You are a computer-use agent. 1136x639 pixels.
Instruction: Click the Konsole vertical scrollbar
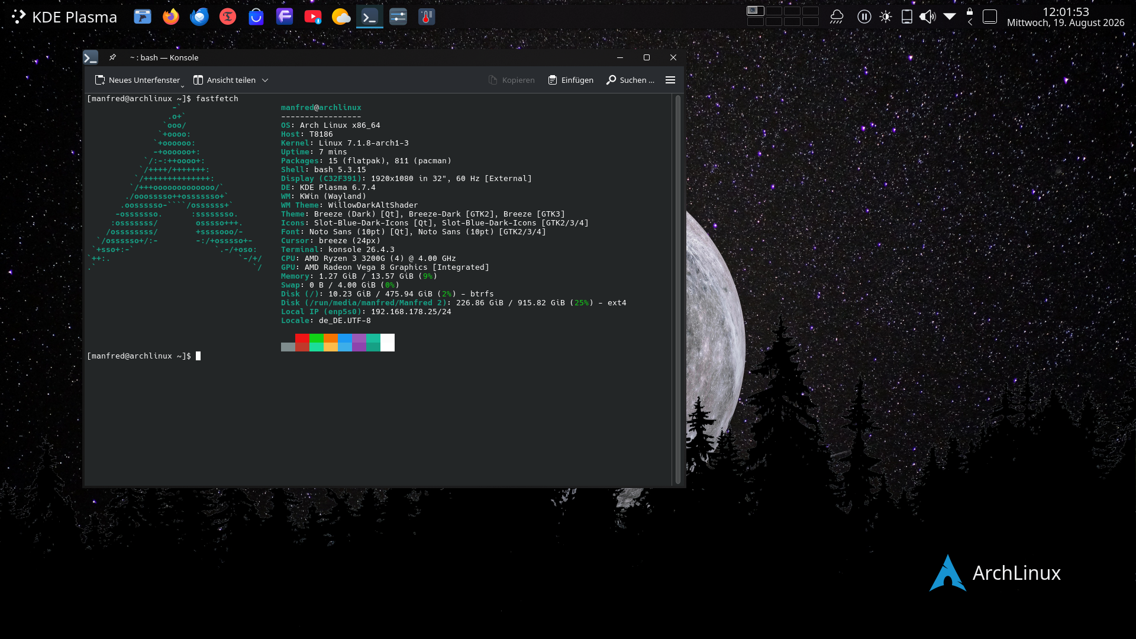(x=678, y=289)
